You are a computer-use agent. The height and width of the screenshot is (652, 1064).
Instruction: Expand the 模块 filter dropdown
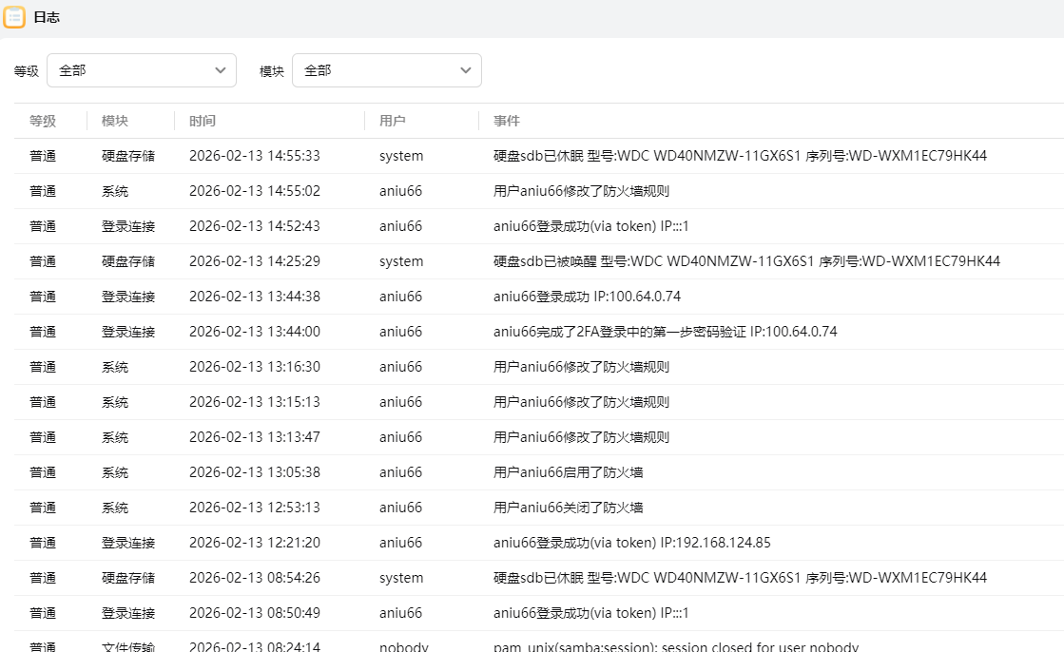coord(386,70)
